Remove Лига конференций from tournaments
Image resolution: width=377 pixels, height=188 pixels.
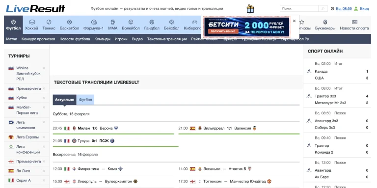click(x=44, y=146)
